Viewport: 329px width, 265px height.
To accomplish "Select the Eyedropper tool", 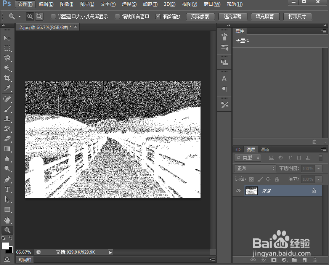I will click(7, 88).
